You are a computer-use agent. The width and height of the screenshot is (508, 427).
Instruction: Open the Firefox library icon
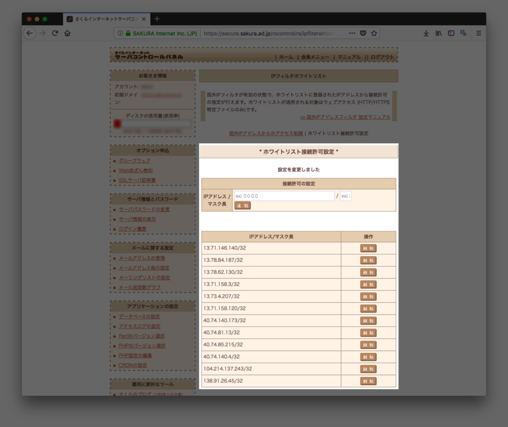coord(439,32)
